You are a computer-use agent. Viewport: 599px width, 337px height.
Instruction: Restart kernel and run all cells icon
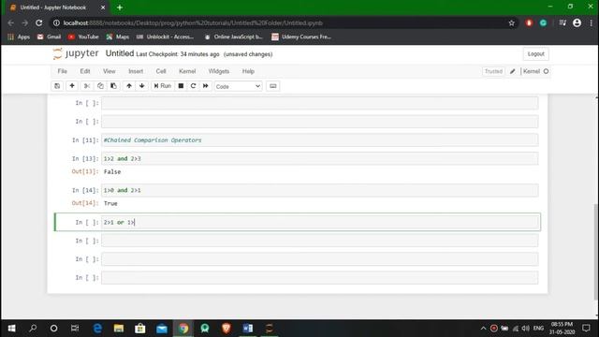[206, 86]
